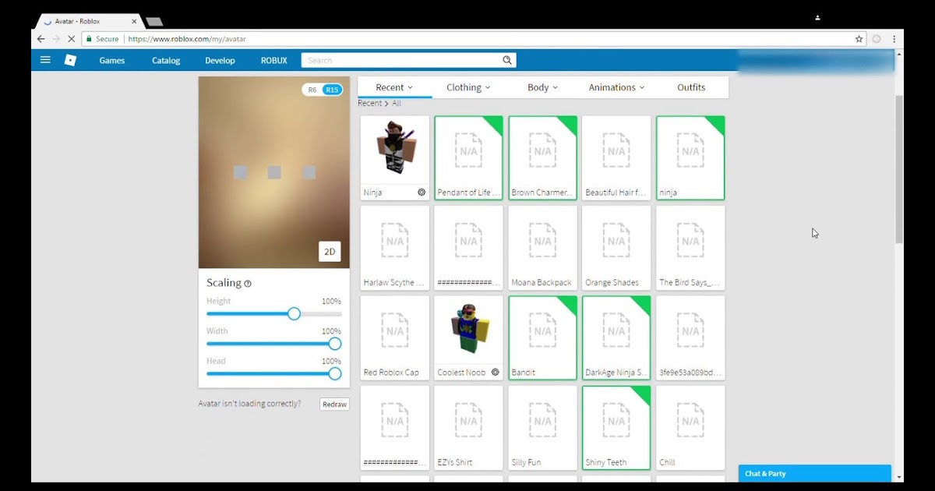Toggle Brown Charmer item worn
Viewport: 935px width, 491px height.
(x=542, y=158)
